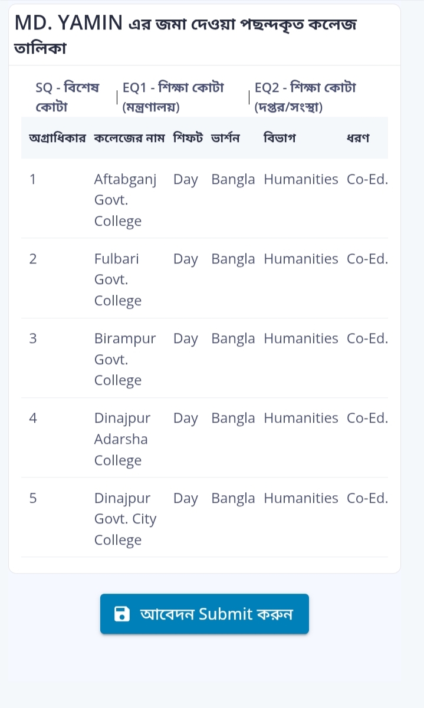Click priority number 1 cell
This screenshot has height=708, width=424.
click(x=33, y=179)
